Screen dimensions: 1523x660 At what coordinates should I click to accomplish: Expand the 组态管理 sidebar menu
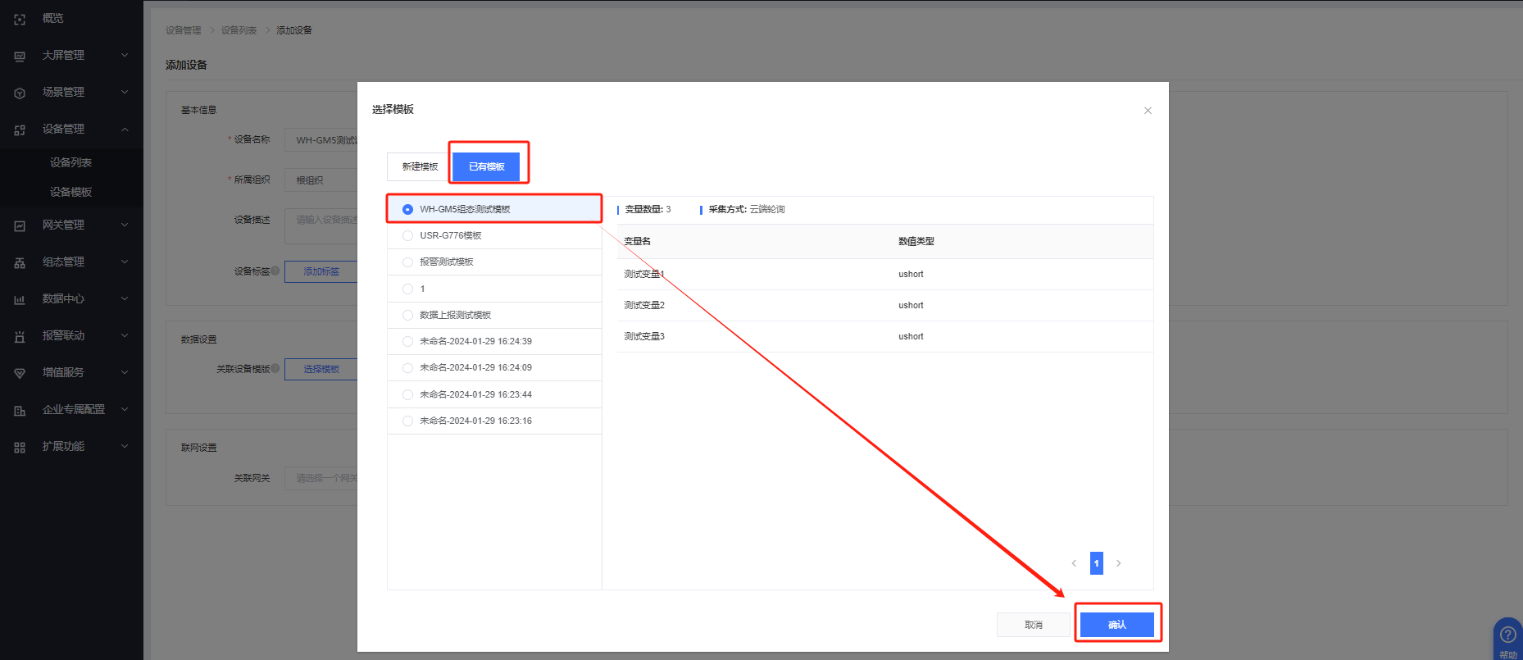[125, 262]
